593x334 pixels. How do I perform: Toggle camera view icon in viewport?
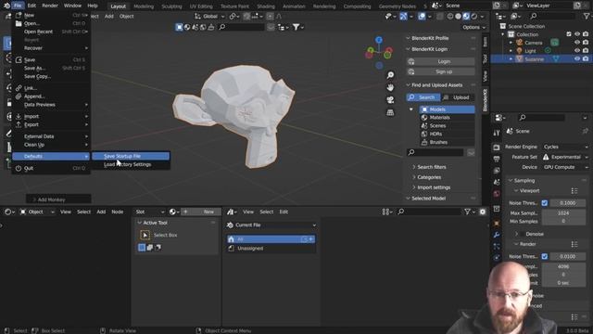[x=390, y=100]
